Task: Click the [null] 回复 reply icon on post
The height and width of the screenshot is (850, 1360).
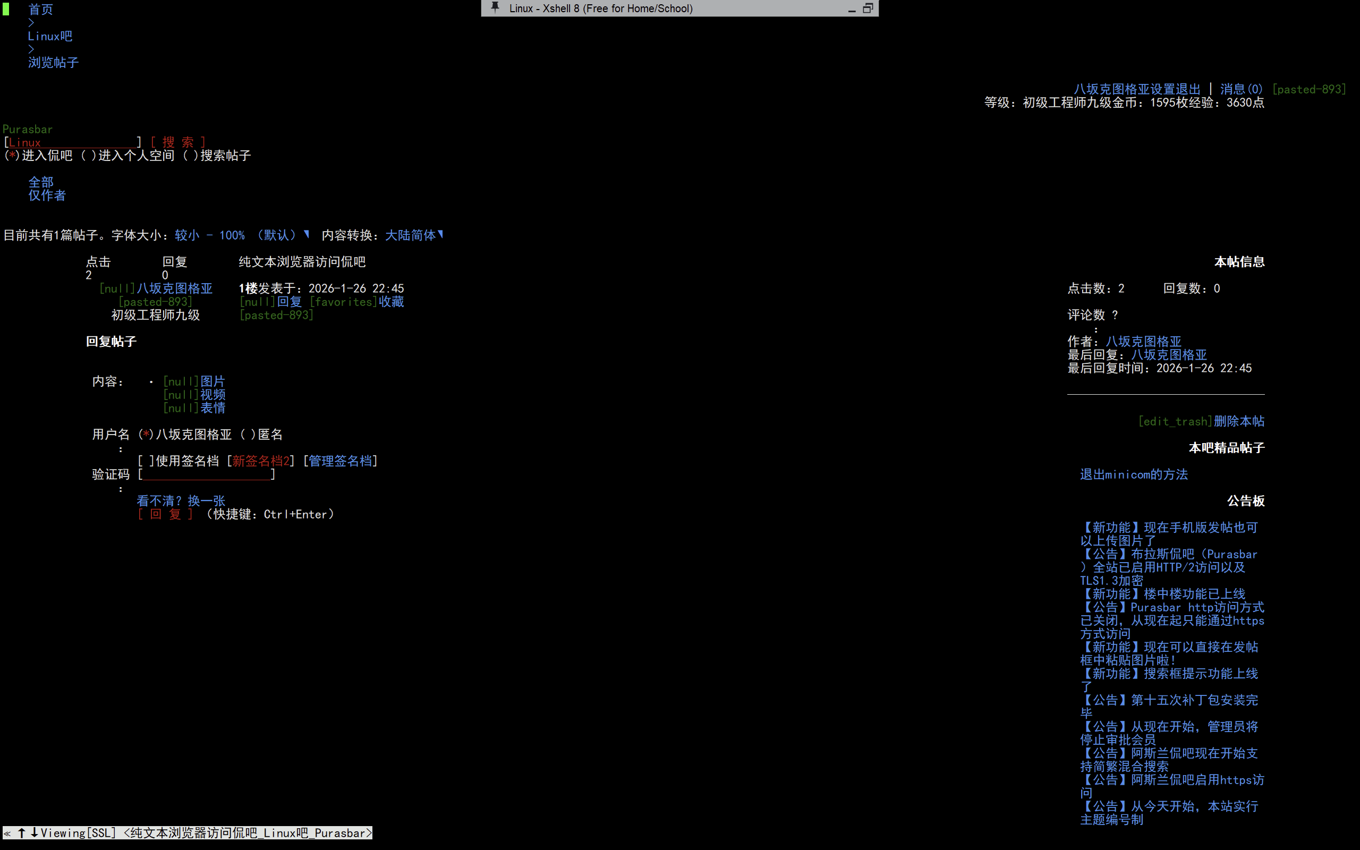Action: coord(257,302)
